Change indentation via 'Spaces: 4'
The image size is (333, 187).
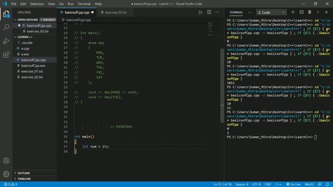tap(241, 184)
